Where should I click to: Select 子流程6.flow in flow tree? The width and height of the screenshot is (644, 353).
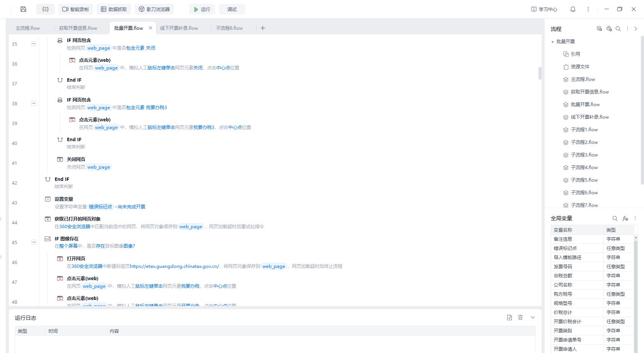[584, 193]
